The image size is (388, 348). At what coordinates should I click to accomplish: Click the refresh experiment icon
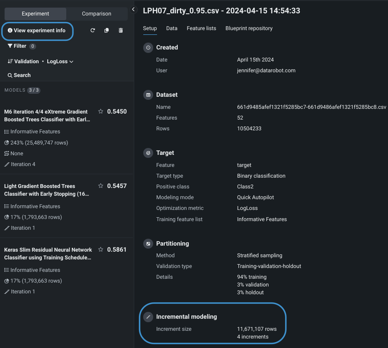click(92, 31)
